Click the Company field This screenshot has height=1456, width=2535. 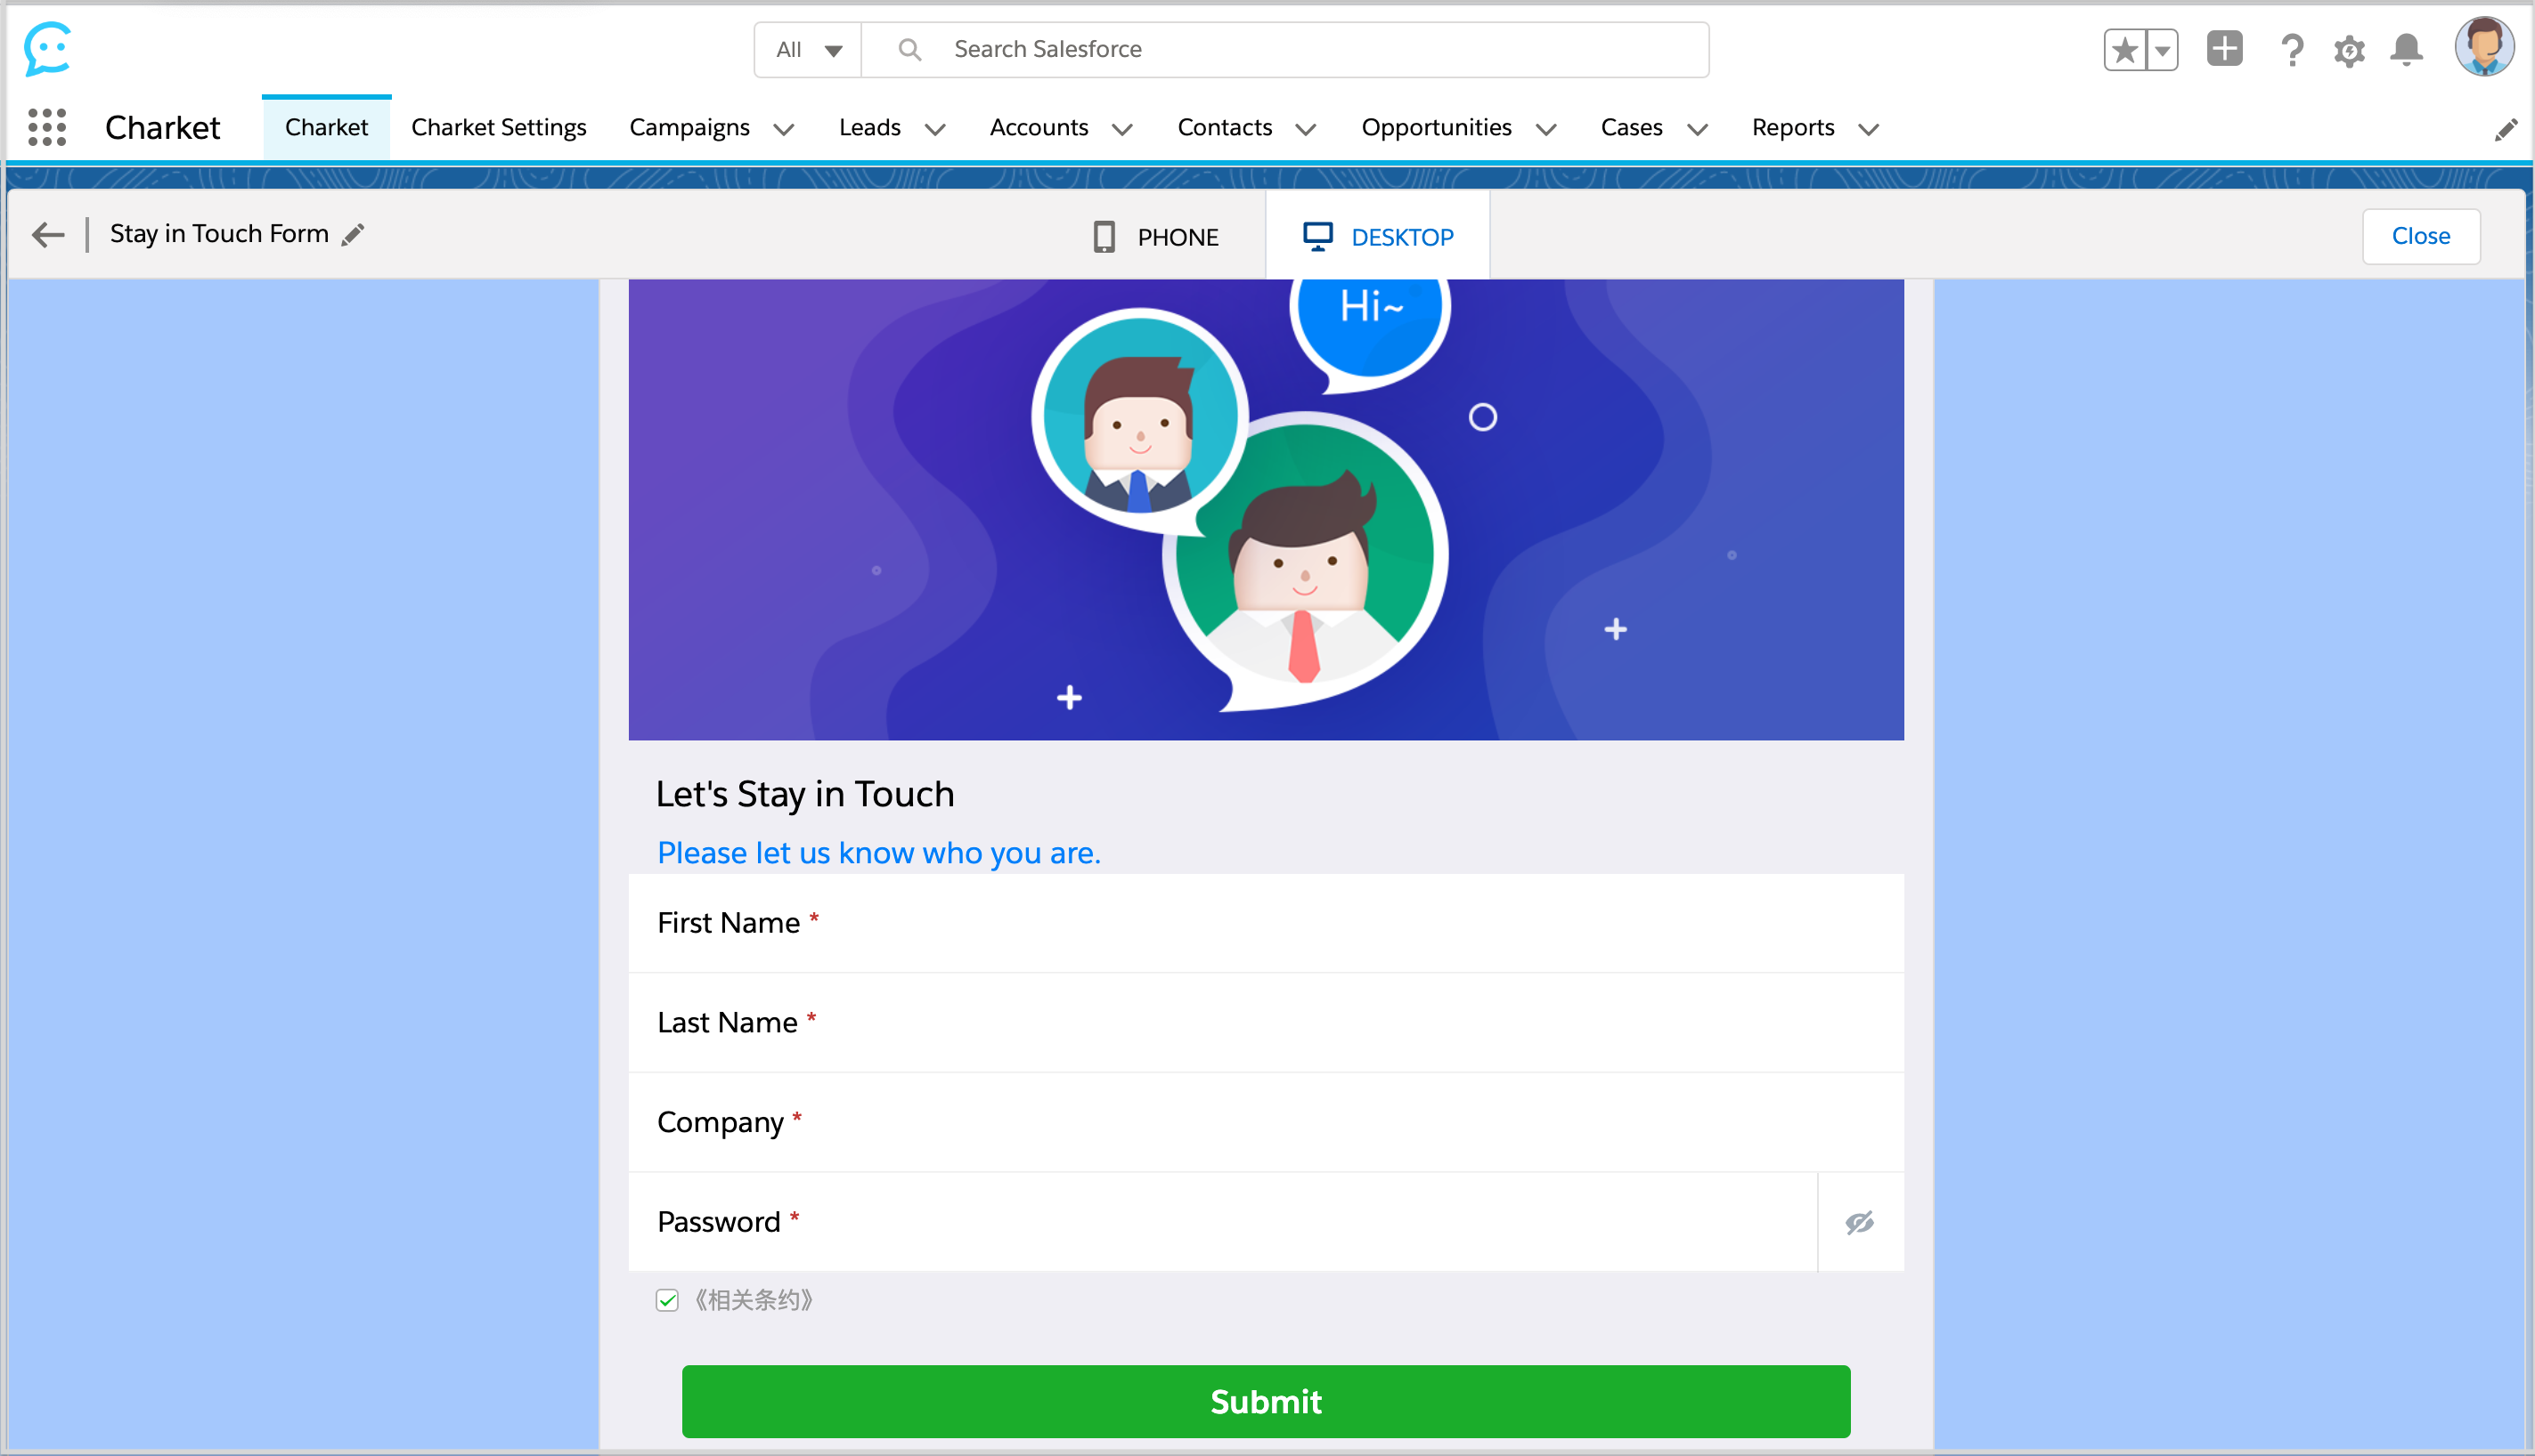[x=1266, y=1122]
